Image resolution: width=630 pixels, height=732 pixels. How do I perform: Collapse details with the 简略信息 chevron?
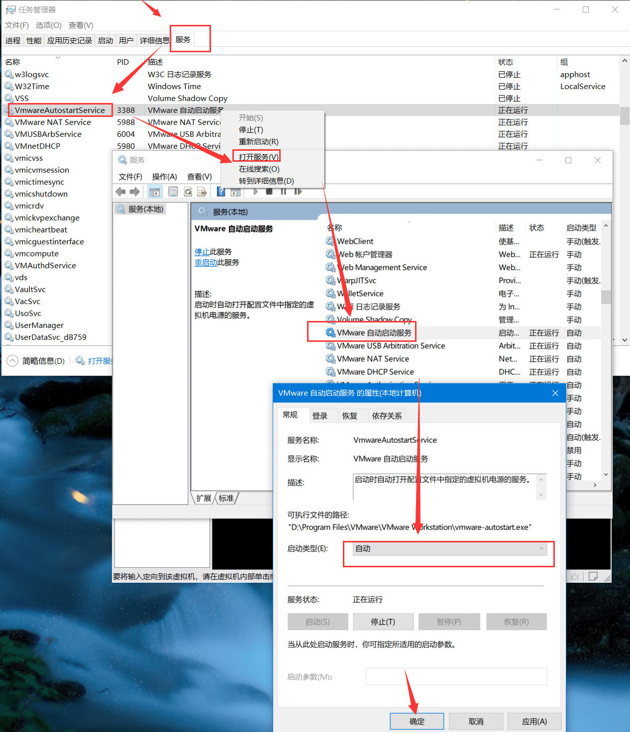pyautogui.click(x=12, y=361)
